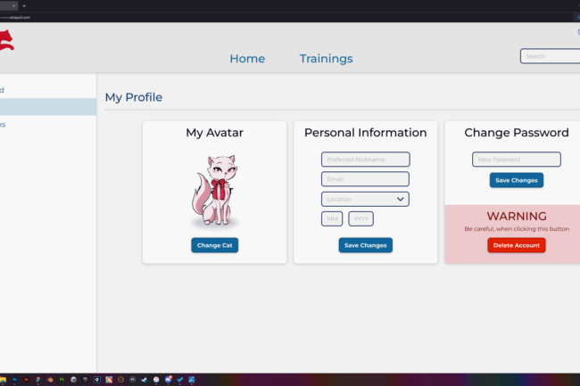Open Steam from the taskbar

coord(145,379)
